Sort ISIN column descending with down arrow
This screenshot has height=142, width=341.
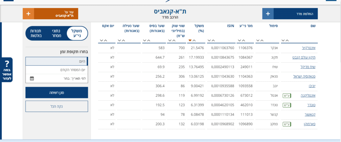pos(209,40)
